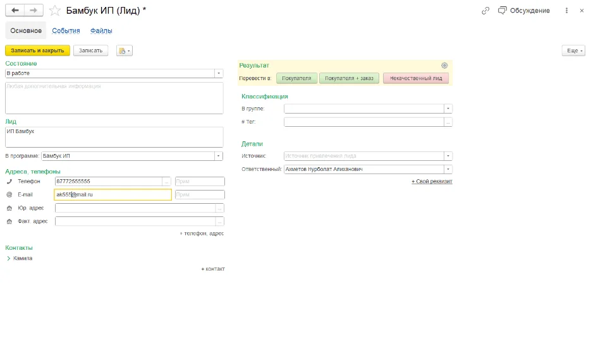Expand the Камила contact row
This screenshot has height=347, width=591.
point(9,258)
